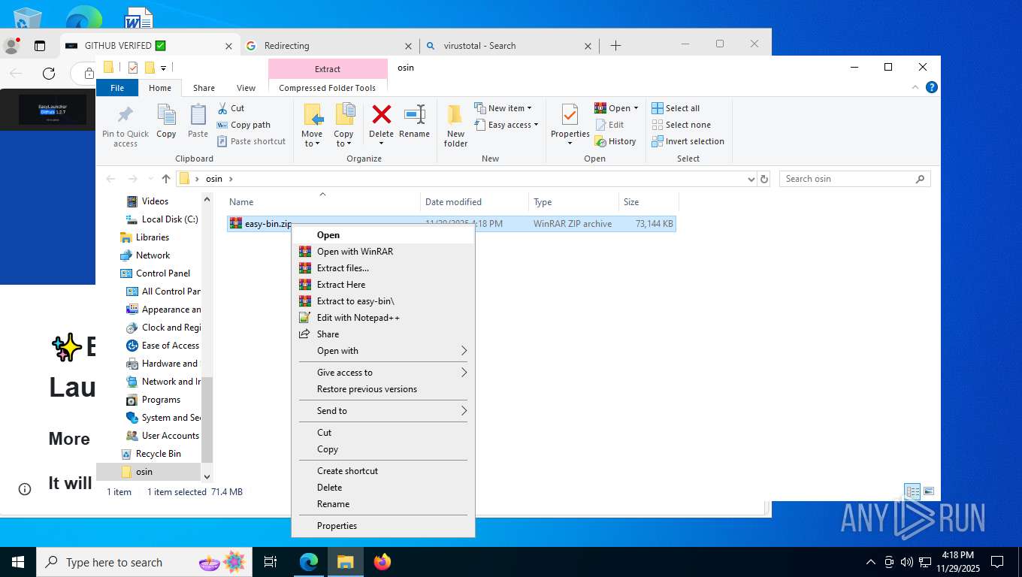Click History in the Open group
The width and height of the screenshot is (1022, 577).
point(615,141)
